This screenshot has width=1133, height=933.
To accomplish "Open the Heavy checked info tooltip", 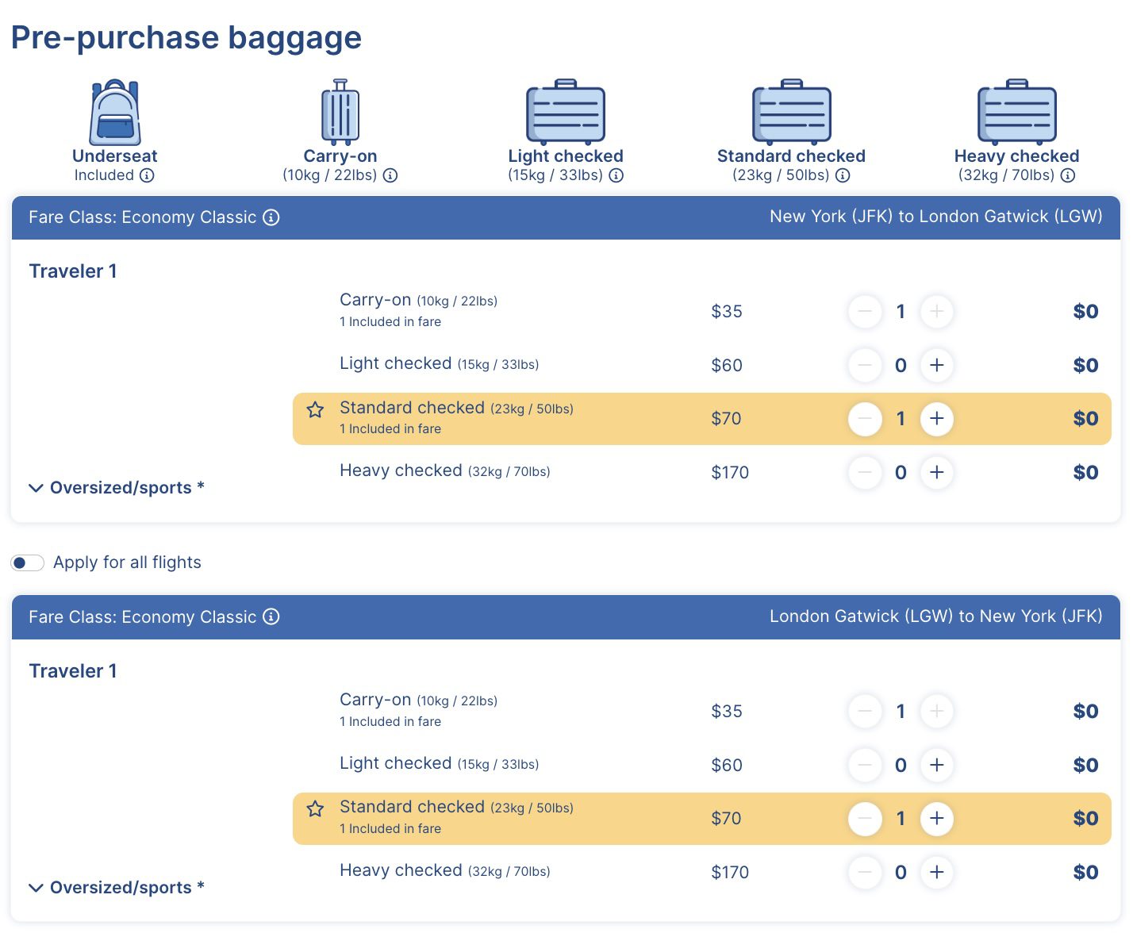I will 1068,175.
